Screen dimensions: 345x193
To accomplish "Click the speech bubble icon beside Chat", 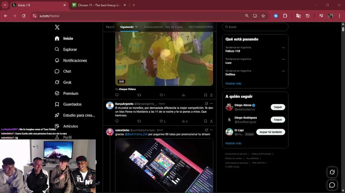I will (x=57, y=71).
